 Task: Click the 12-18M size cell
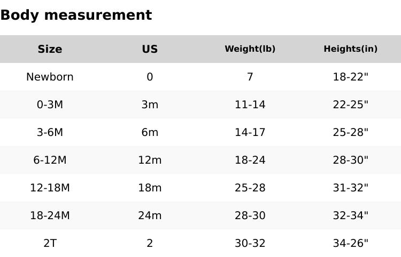pos(50,188)
